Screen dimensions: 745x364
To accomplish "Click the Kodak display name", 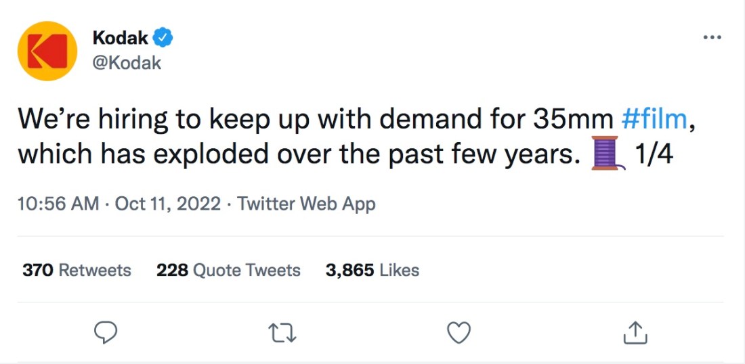I will (121, 39).
